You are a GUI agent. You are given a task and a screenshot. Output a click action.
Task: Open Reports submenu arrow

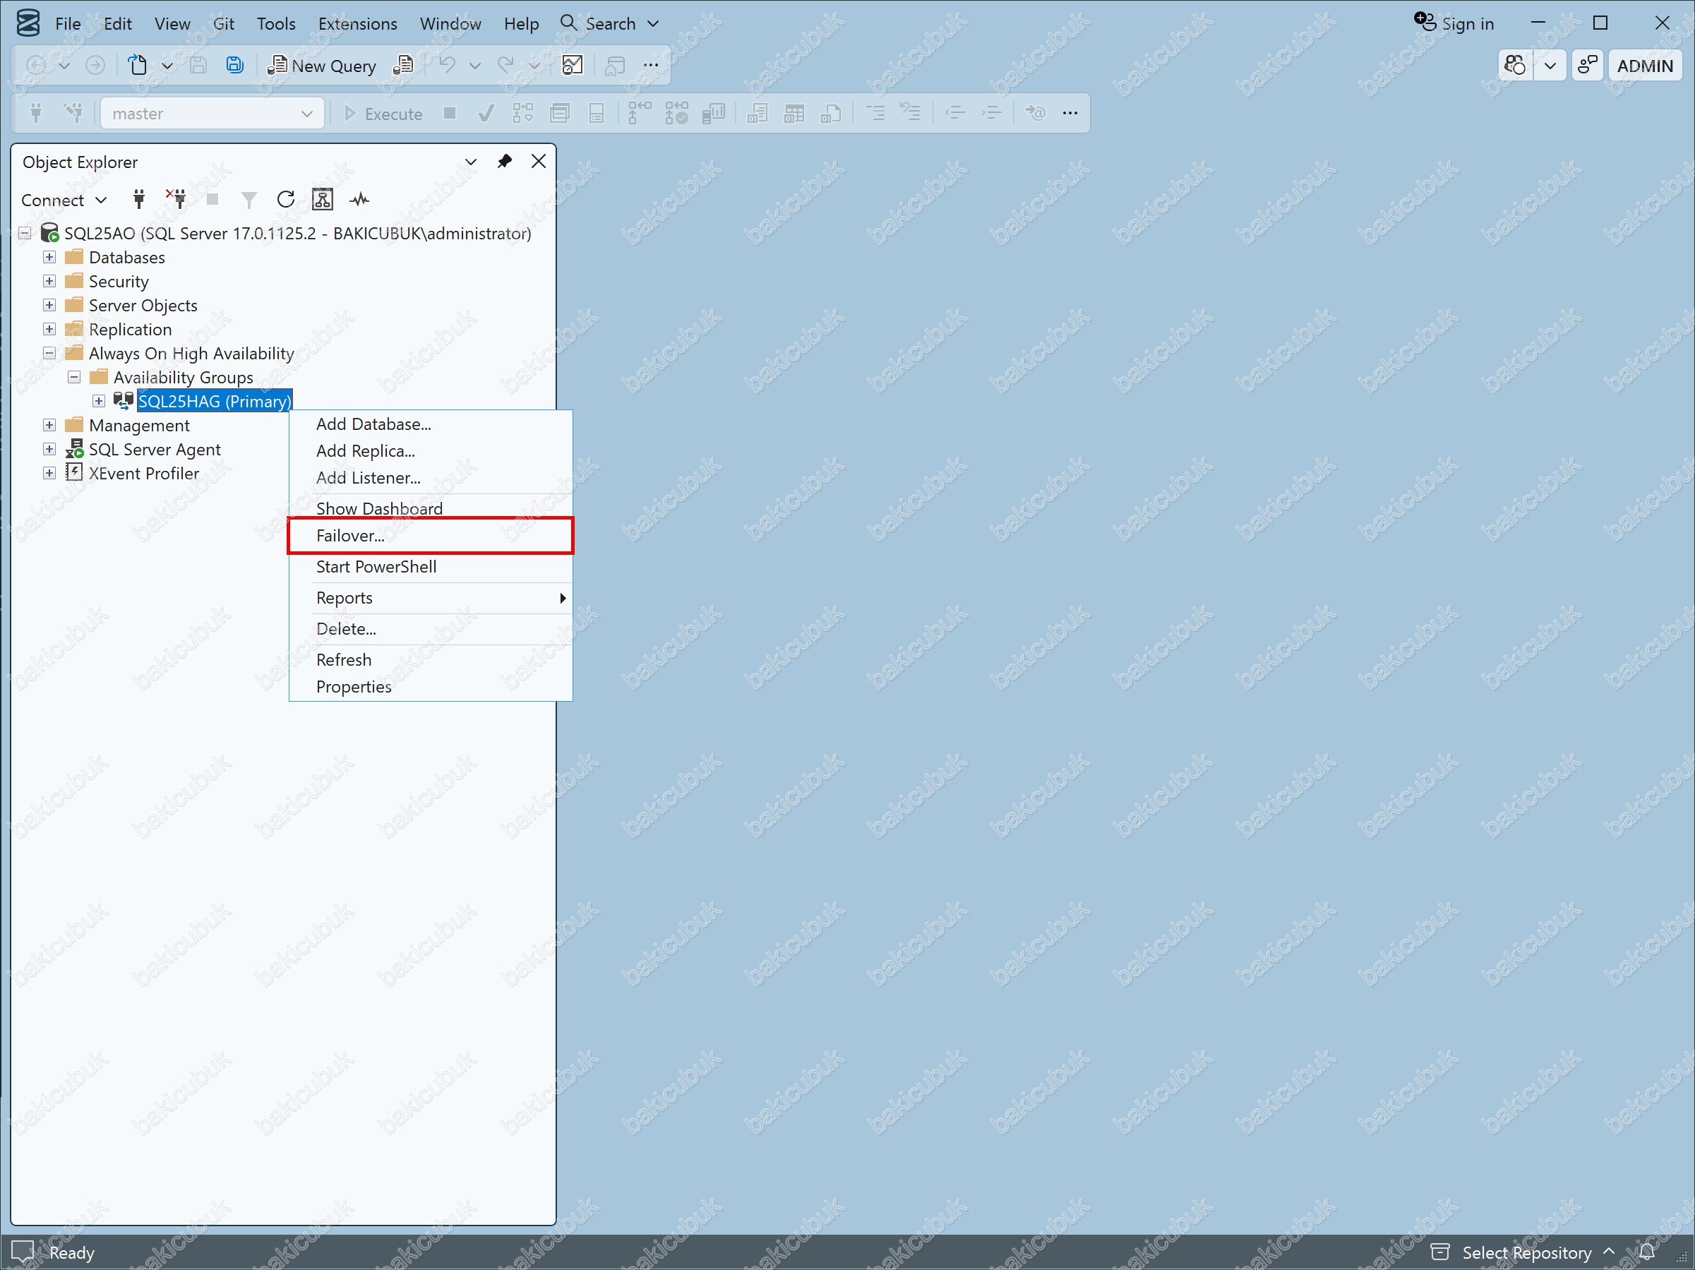click(563, 598)
